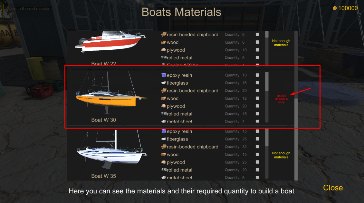Click the epoxy resin icon for Boat W 35
The height and width of the screenshot is (203, 364).
(x=164, y=131)
